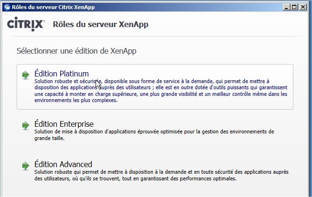The height and width of the screenshot is (197, 312).
Task: Select the Édition Platinum title
Action: (61, 74)
